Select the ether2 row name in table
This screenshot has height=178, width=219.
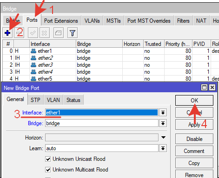[x=46, y=58]
